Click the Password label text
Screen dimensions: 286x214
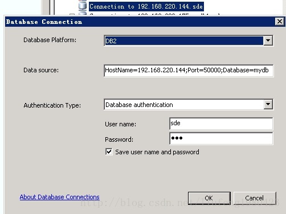click(x=119, y=139)
